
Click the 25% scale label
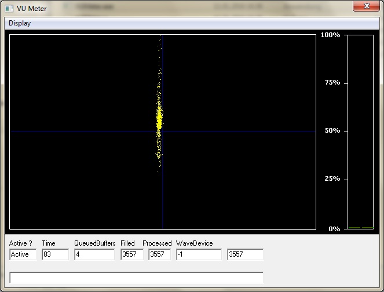tap(332, 178)
